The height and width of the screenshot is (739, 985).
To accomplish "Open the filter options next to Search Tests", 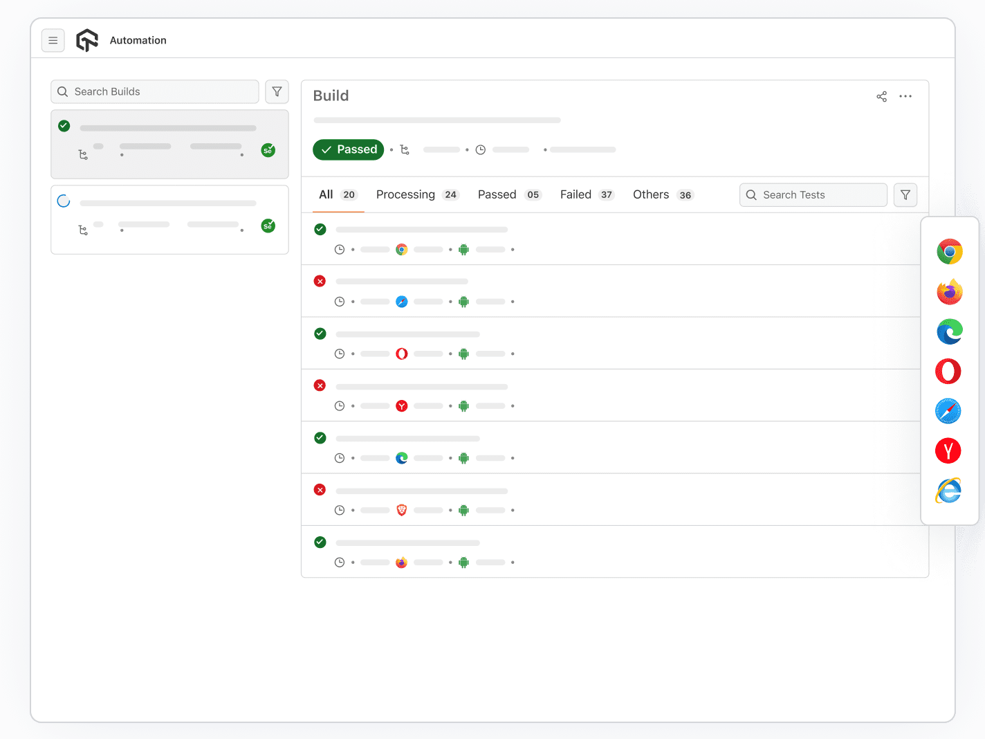I will click(905, 194).
